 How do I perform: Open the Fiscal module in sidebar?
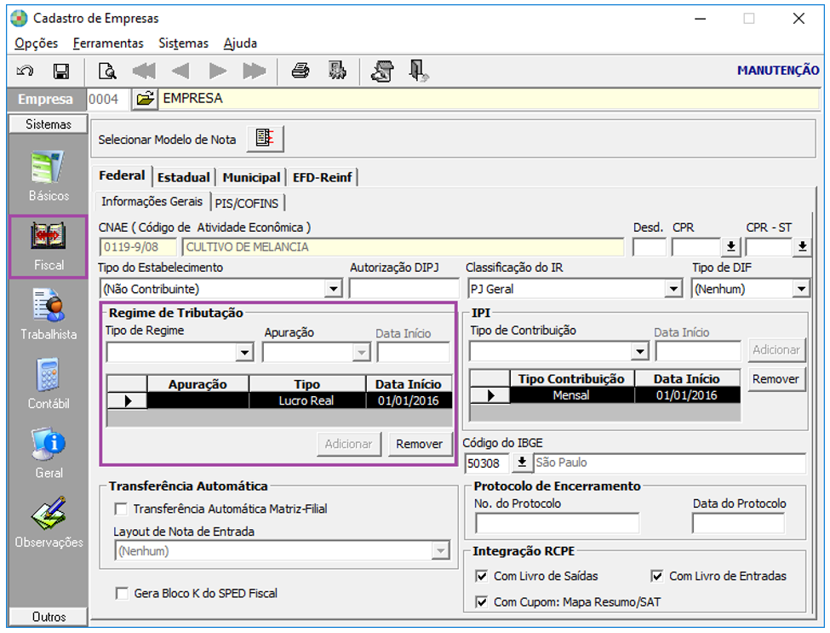tap(49, 245)
